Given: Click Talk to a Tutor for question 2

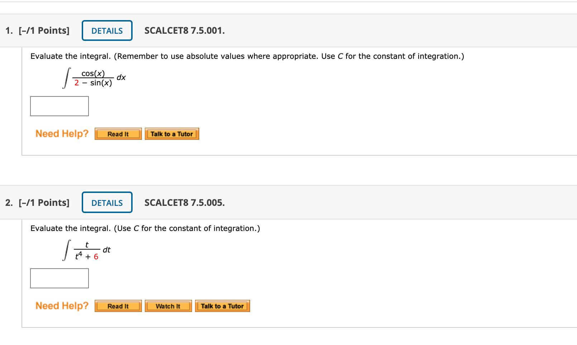Looking at the screenshot, I should [222, 306].
